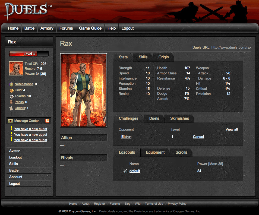Open the Duels URL link for rax
The image size is (259, 215).
click(231, 48)
